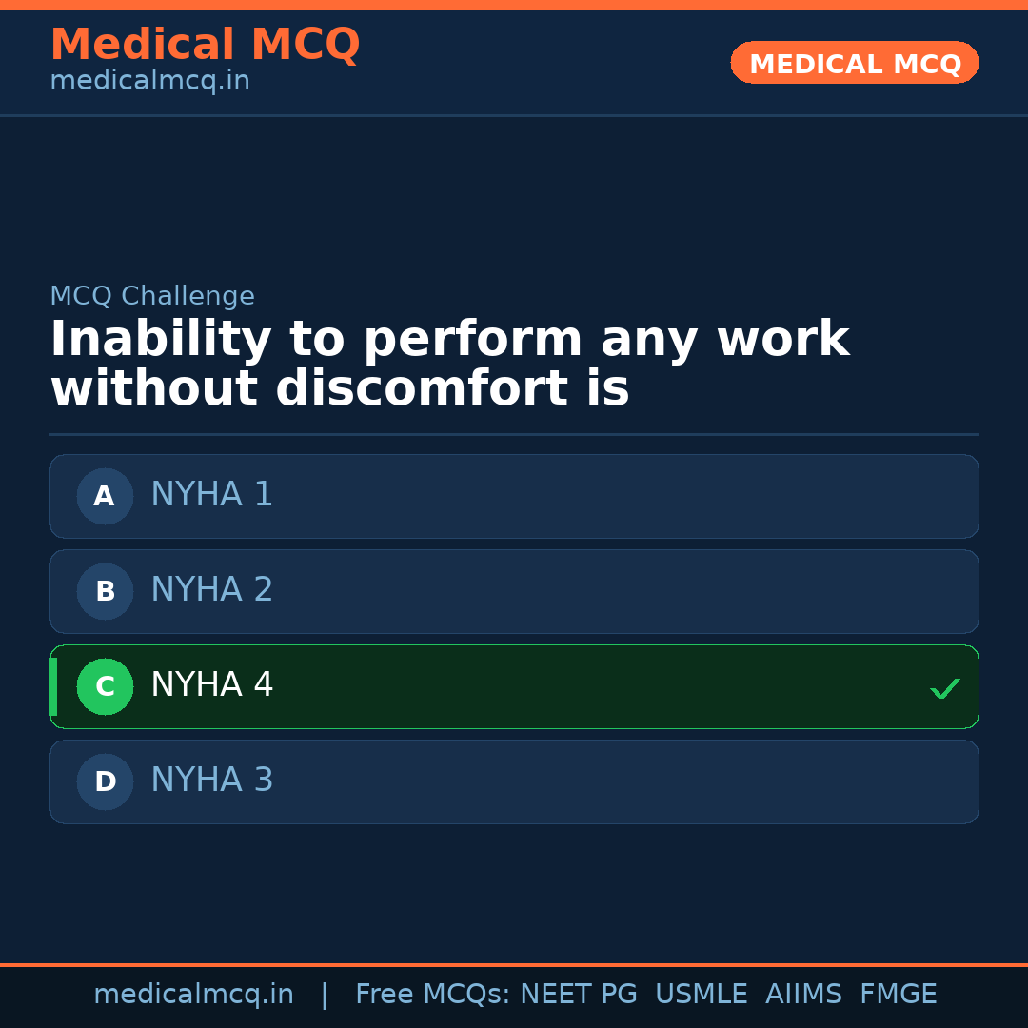This screenshot has width=1028, height=1028.
Task: Click the divider line under the question
Action: [514, 433]
